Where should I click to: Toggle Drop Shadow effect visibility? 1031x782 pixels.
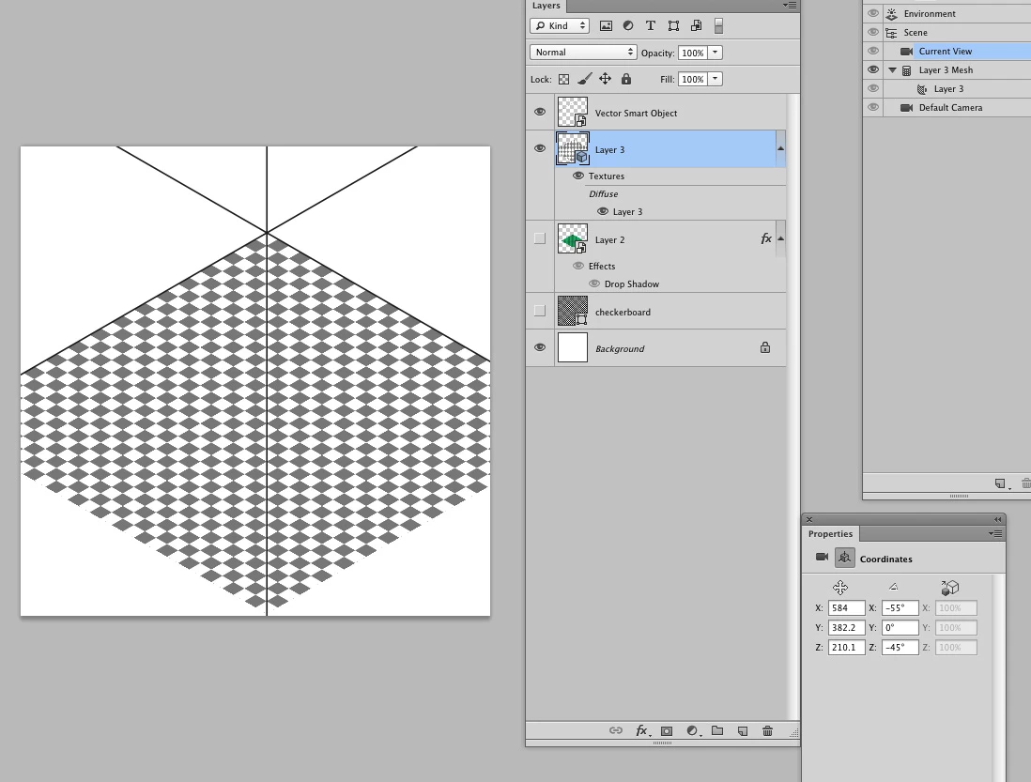(x=594, y=284)
